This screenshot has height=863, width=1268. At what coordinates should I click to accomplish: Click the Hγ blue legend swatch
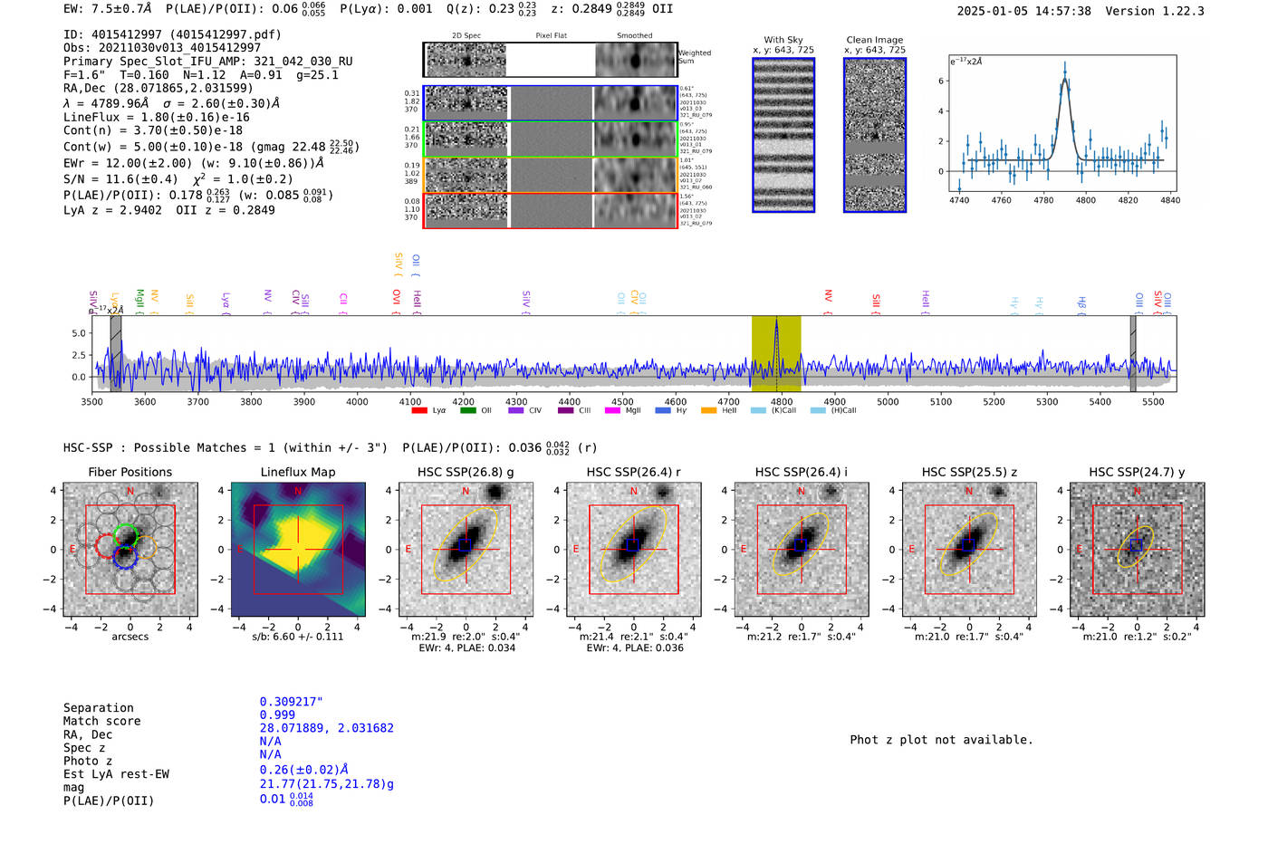pyautogui.click(x=663, y=410)
